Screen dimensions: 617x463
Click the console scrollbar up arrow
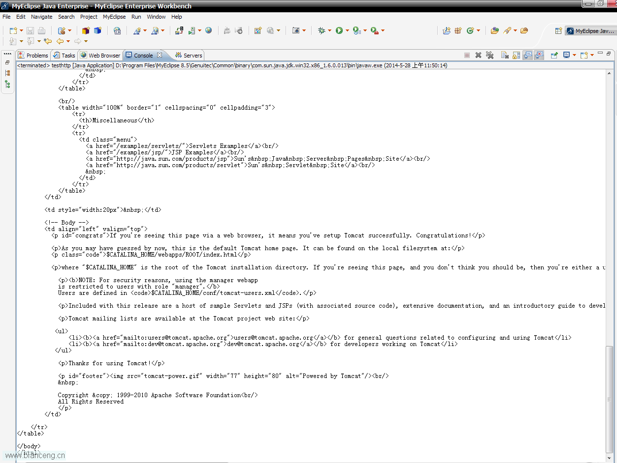coord(610,74)
